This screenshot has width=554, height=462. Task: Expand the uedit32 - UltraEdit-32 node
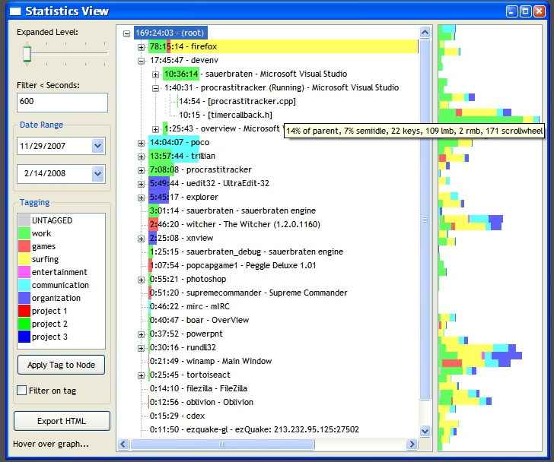click(x=141, y=184)
